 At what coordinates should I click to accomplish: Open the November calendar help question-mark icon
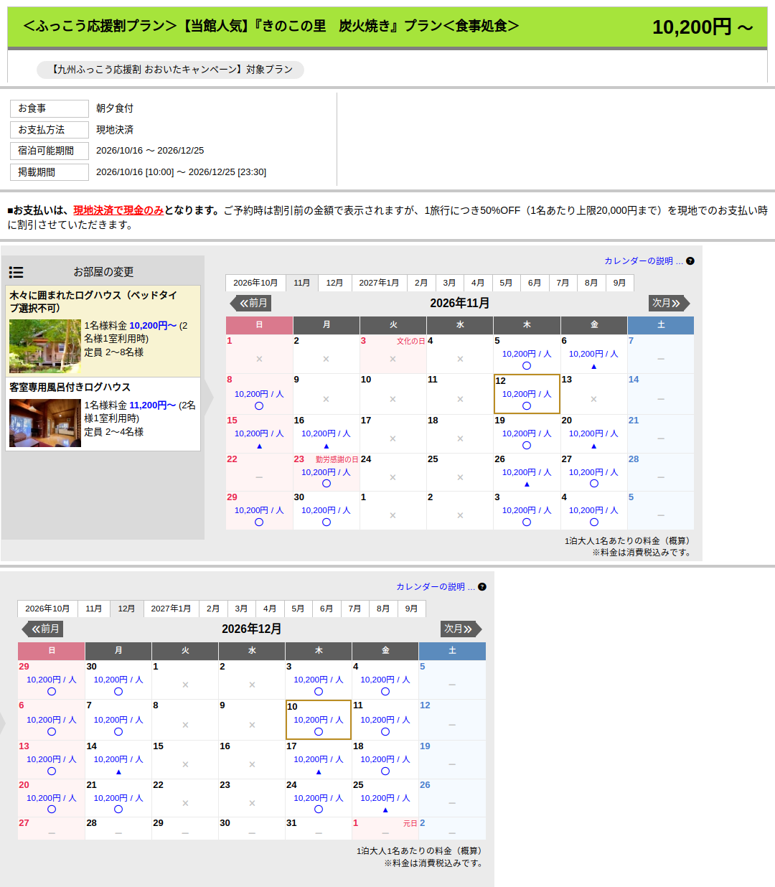coord(690,261)
